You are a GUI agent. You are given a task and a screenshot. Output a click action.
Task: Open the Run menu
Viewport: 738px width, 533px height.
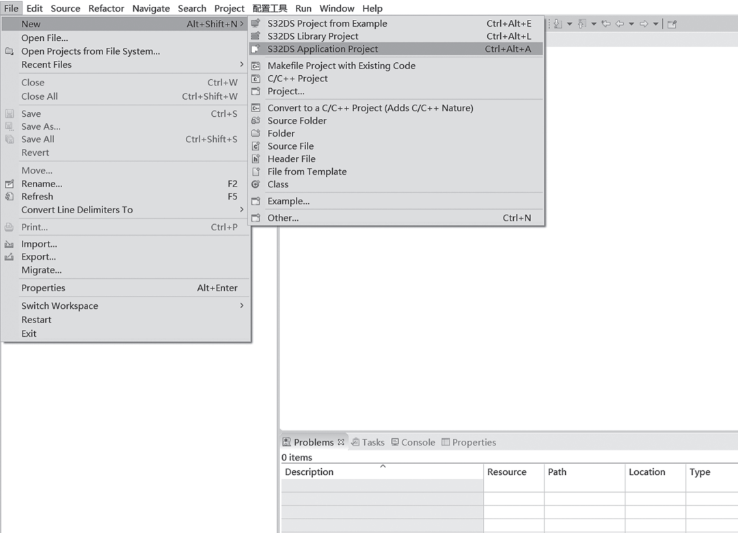pyautogui.click(x=303, y=8)
